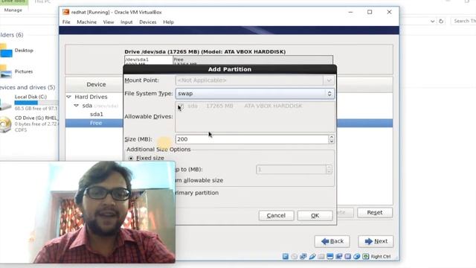The image size is (476, 268).
Task: Go Back in the installer
Action: coord(332,241)
